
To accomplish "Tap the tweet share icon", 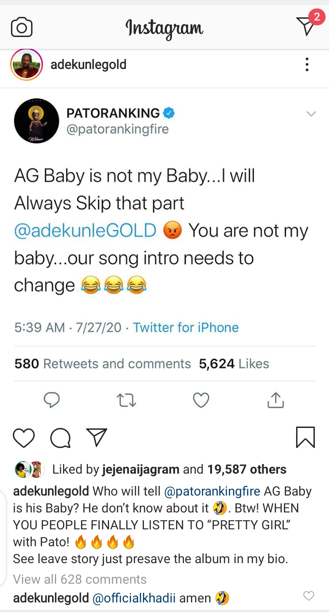I will pyautogui.click(x=276, y=401).
